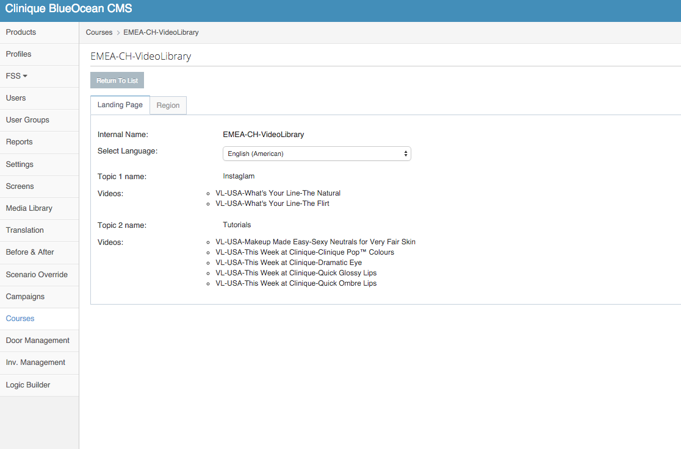Switch to the Region tab
Screen dimensions: 681x449
[x=168, y=105]
